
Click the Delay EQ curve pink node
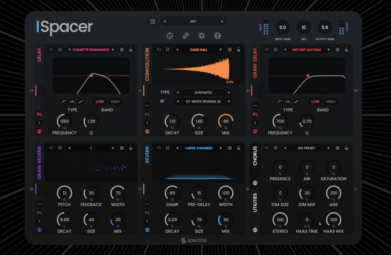pyautogui.click(x=91, y=76)
